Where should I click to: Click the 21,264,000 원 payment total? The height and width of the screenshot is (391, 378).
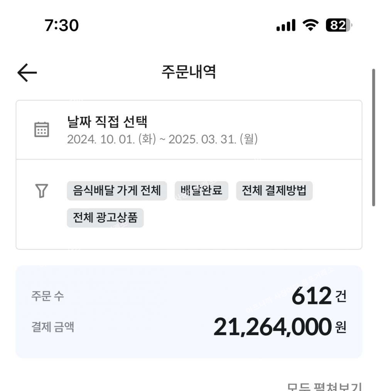point(280,327)
